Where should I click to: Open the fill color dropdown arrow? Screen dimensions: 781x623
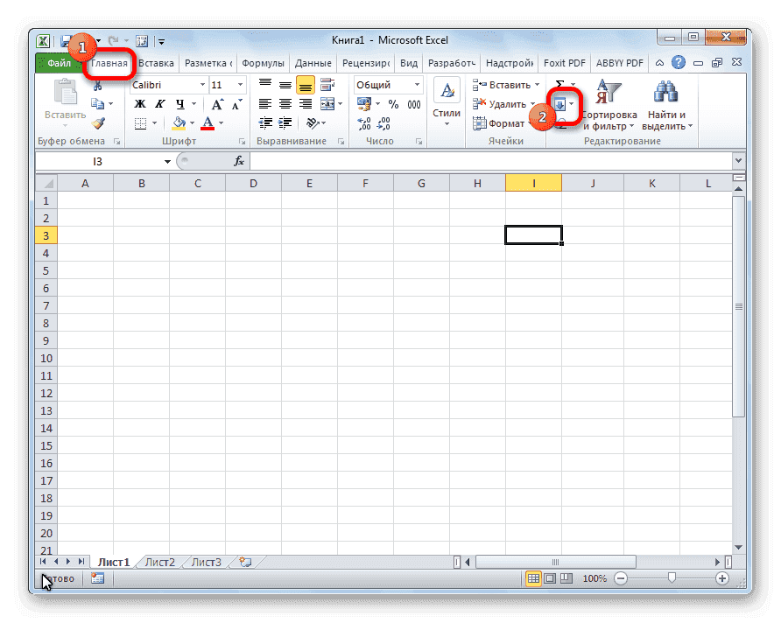[x=190, y=122]
